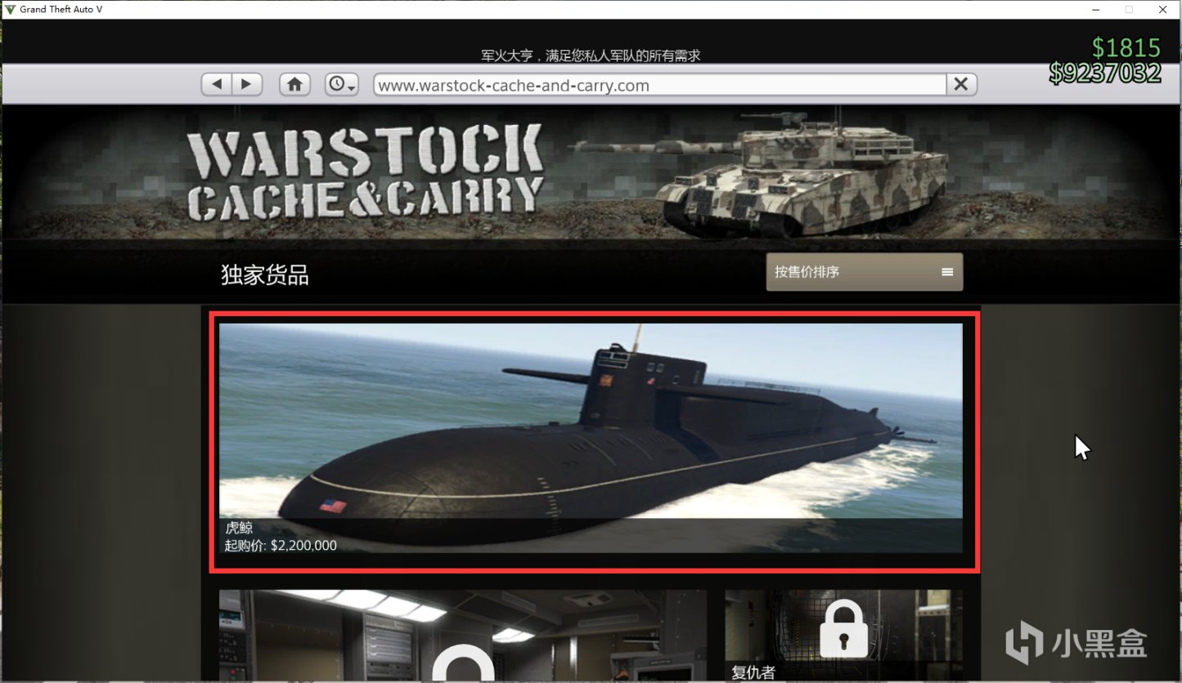Click the 起购价: $2,200,000 price text
1182x683 pixels.
(x=281, y=546)
